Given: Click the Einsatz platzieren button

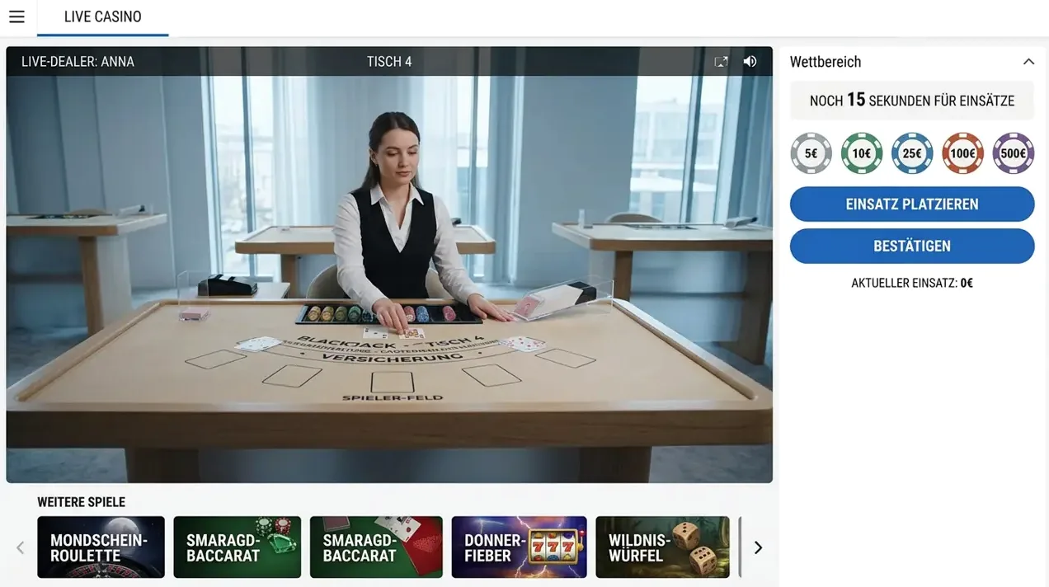Looking at the screenshot, I should (x=912, y=204).
